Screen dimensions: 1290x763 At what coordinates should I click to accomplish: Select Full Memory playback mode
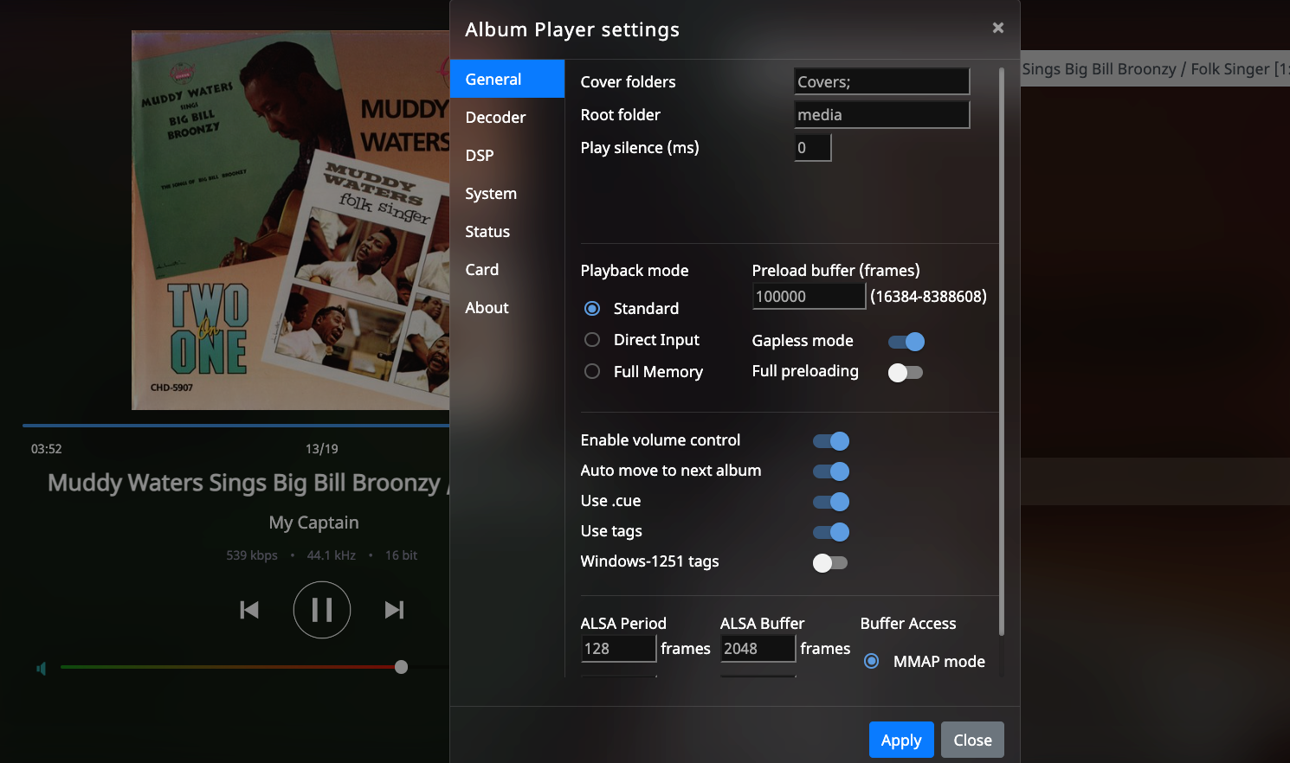click(x=592, y=371)
